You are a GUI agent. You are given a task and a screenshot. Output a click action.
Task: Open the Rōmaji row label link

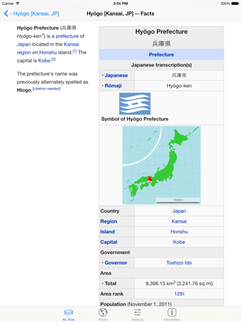[113, 86]
